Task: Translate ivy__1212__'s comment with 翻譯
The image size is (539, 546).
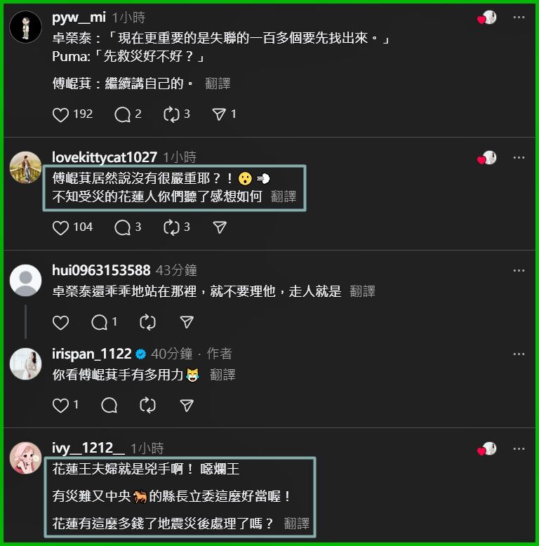Action: click(x=297, y=524)
